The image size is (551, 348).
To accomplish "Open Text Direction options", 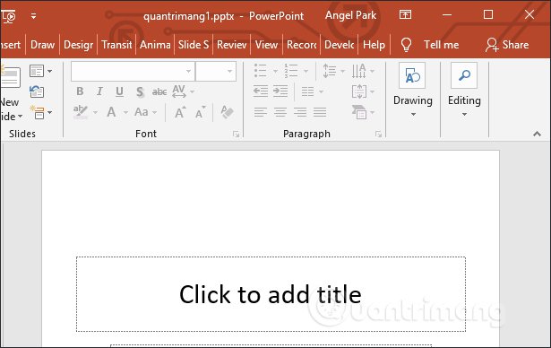I will coord(358,71).
